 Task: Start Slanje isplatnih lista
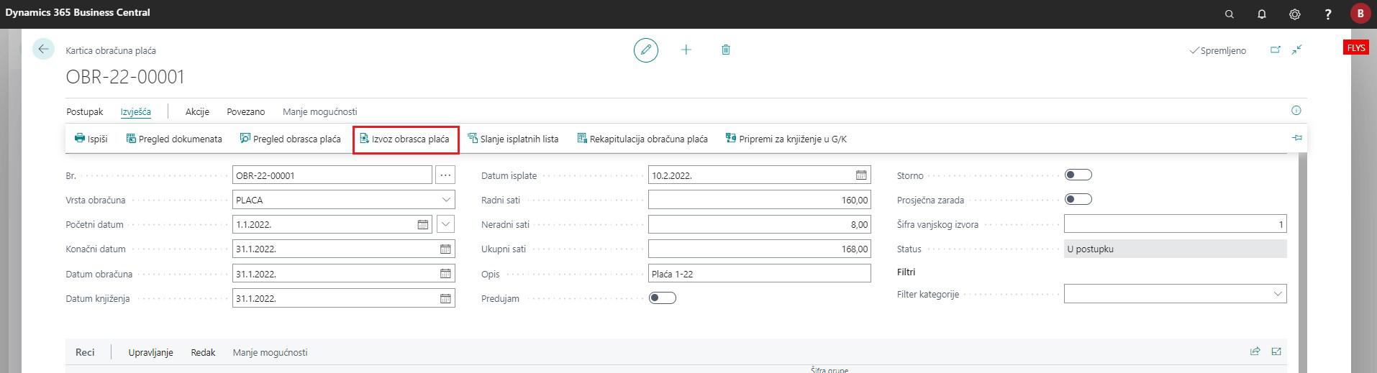[x=513, y=139]
